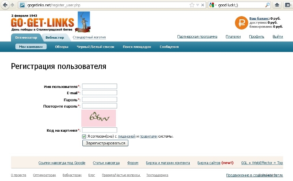Open the Форум footer link
Image resolution: width=293 pixels, height=181 pixels.
[133, 163]
